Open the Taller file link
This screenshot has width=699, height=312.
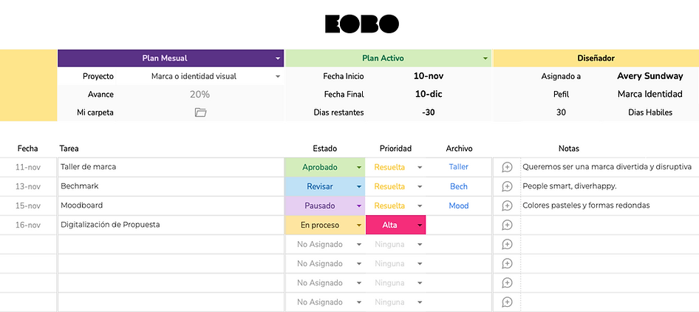click(459, 167)
